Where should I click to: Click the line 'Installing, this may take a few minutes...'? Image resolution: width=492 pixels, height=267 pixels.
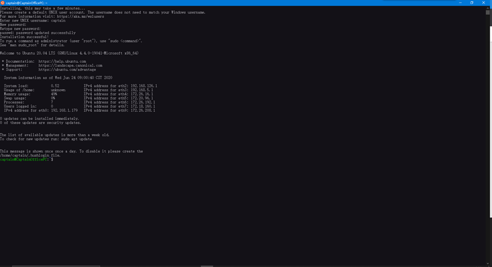click(x=42, y=9)
